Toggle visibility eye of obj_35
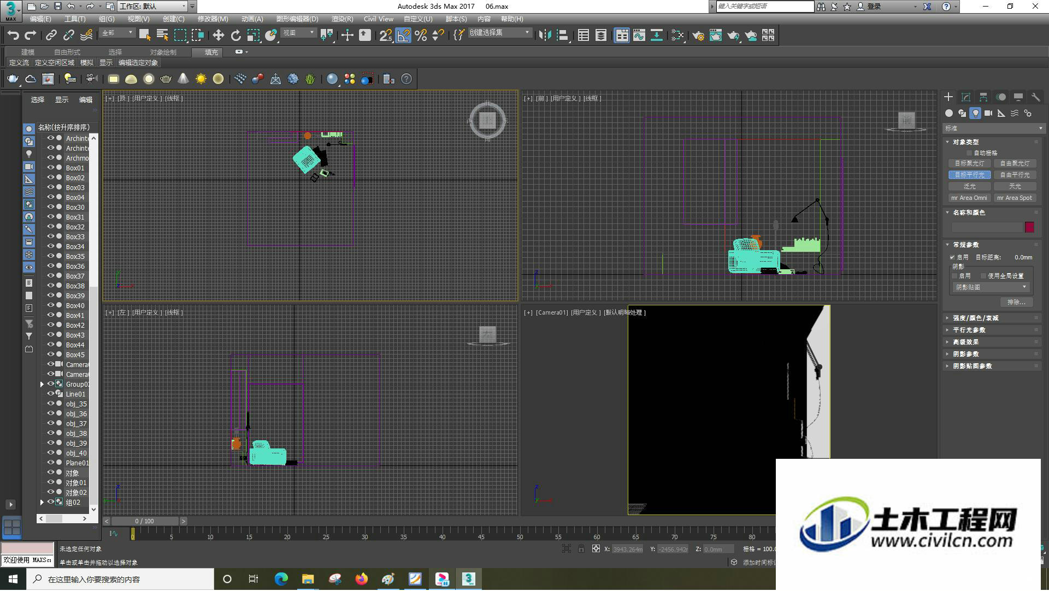 (x=51, y=404)
